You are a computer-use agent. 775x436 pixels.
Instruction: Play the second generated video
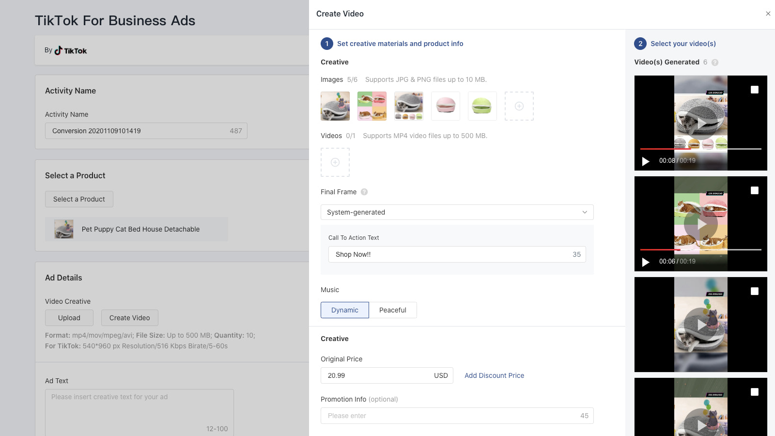646,262
